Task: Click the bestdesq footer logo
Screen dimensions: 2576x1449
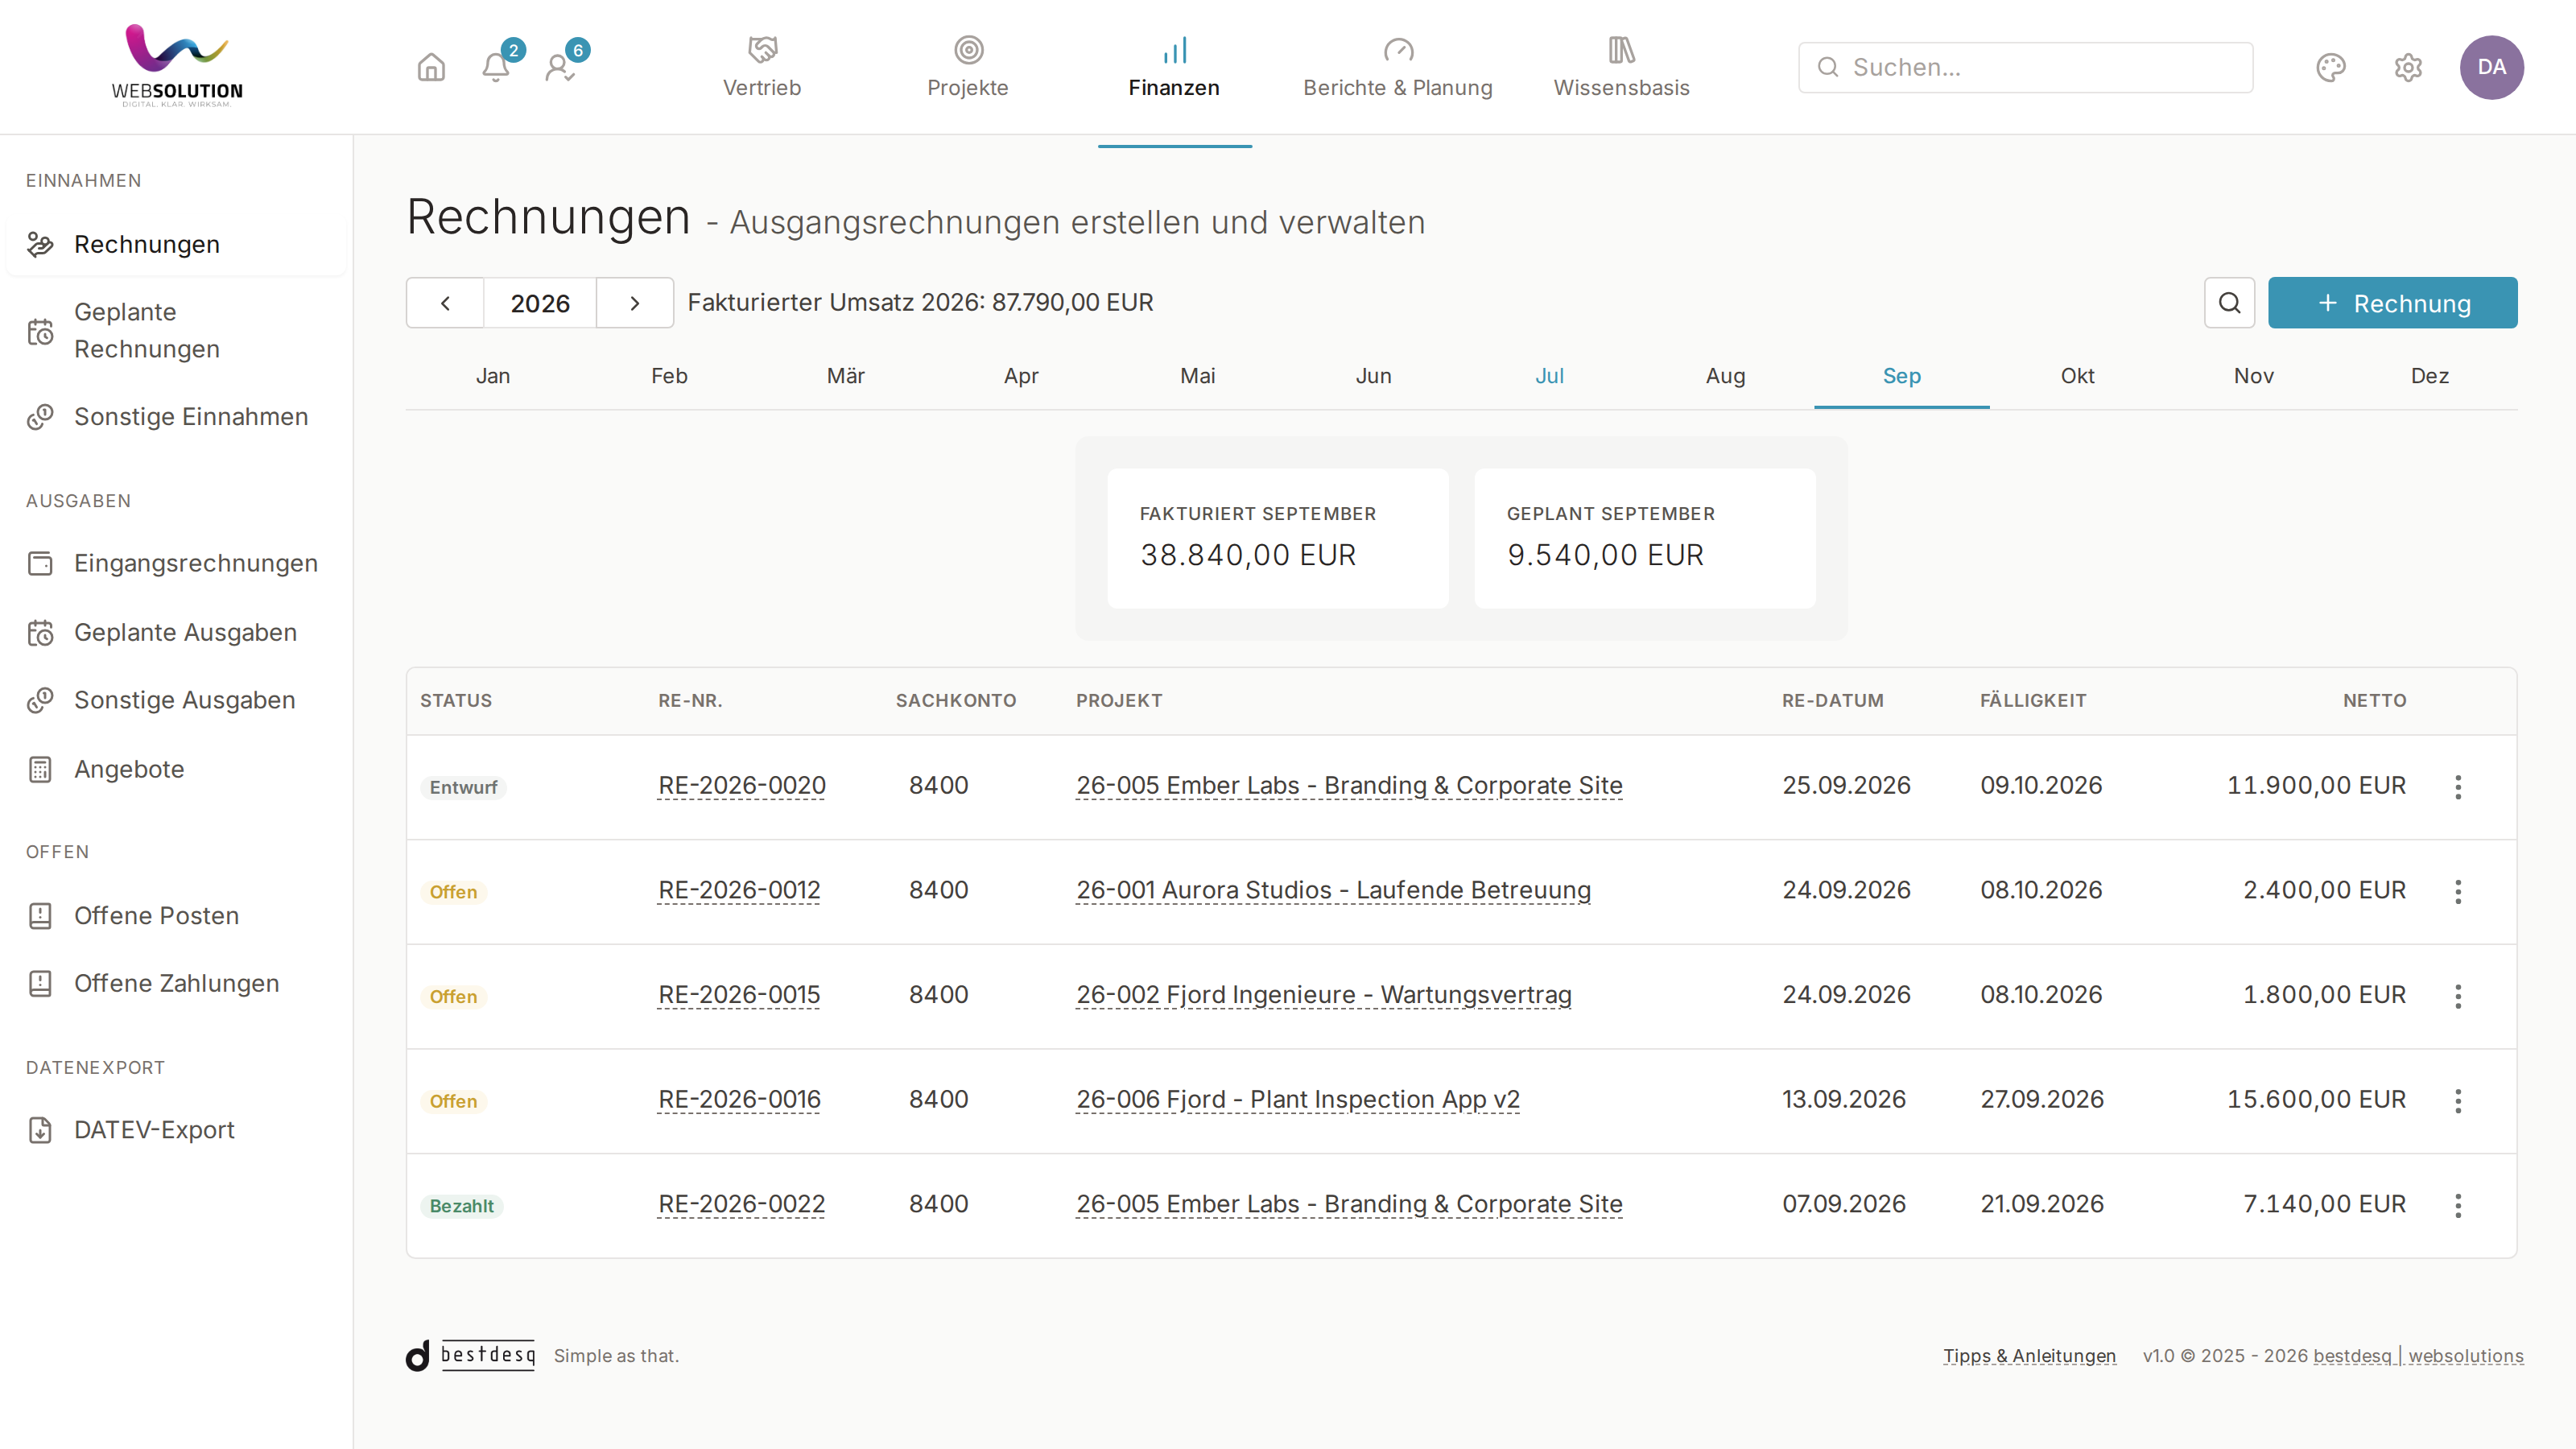Action: (471, 1355)
